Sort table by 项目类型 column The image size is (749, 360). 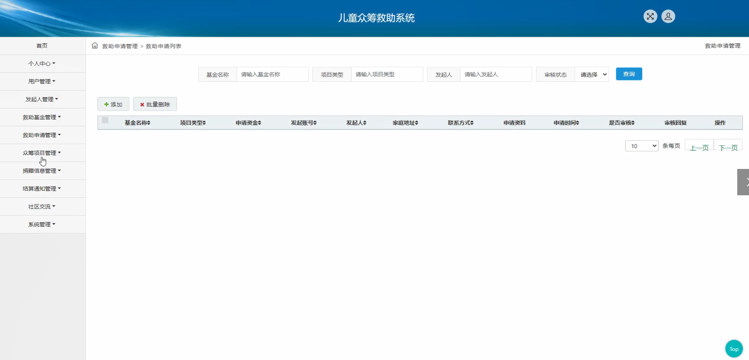tap(193, 123)
